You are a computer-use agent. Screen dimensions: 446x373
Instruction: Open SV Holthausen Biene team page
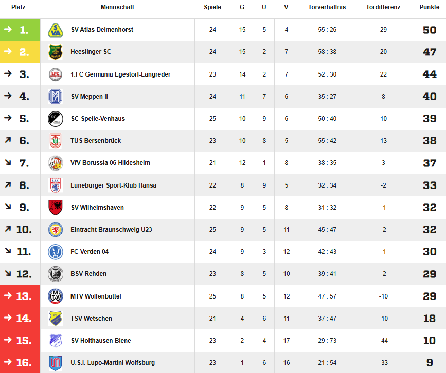tap(100, 341)
